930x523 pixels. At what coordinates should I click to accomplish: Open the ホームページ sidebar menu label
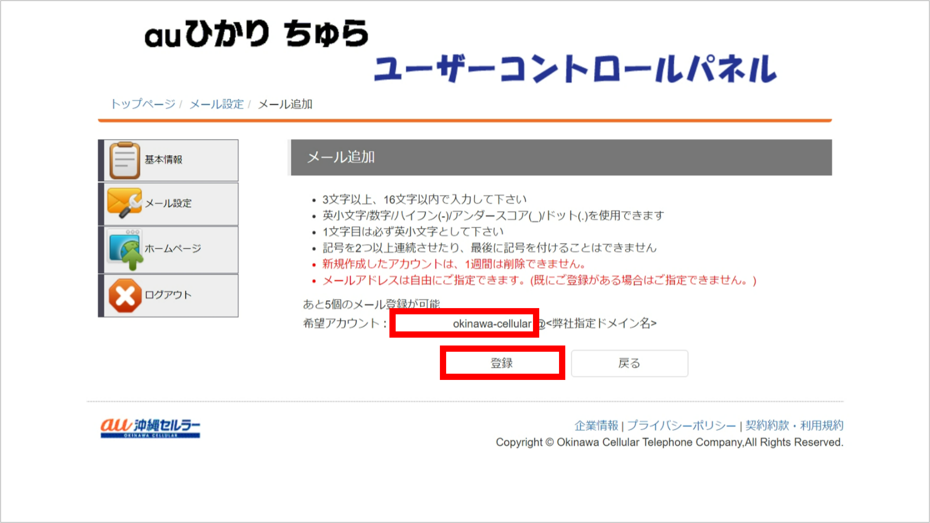coord(173,248)
